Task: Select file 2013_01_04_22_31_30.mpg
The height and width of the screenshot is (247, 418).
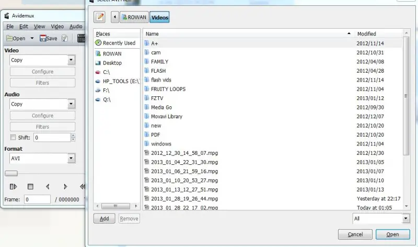Action: pos(273,162)
